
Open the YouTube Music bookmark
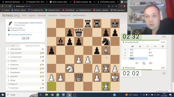[69, 10]
